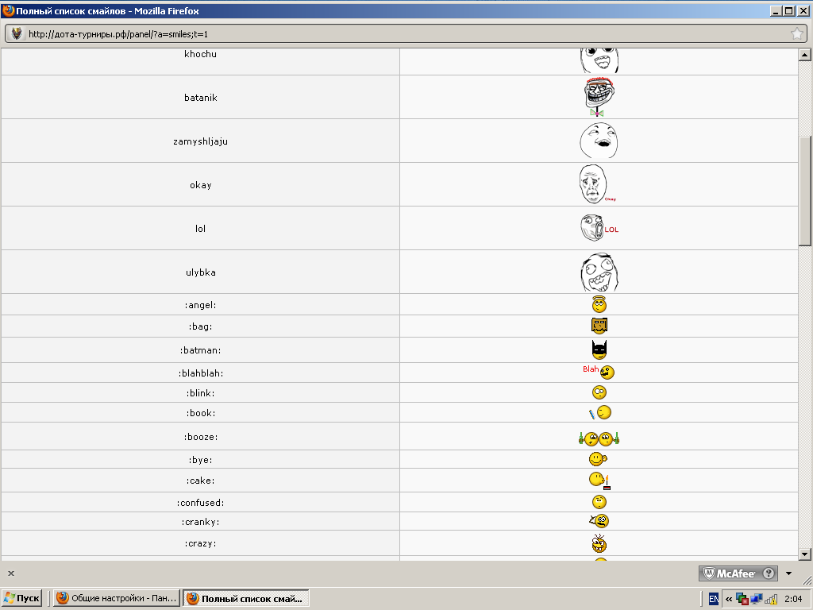Click the scrollbar down arrow

pyautogui.click(x=804, y=554)
